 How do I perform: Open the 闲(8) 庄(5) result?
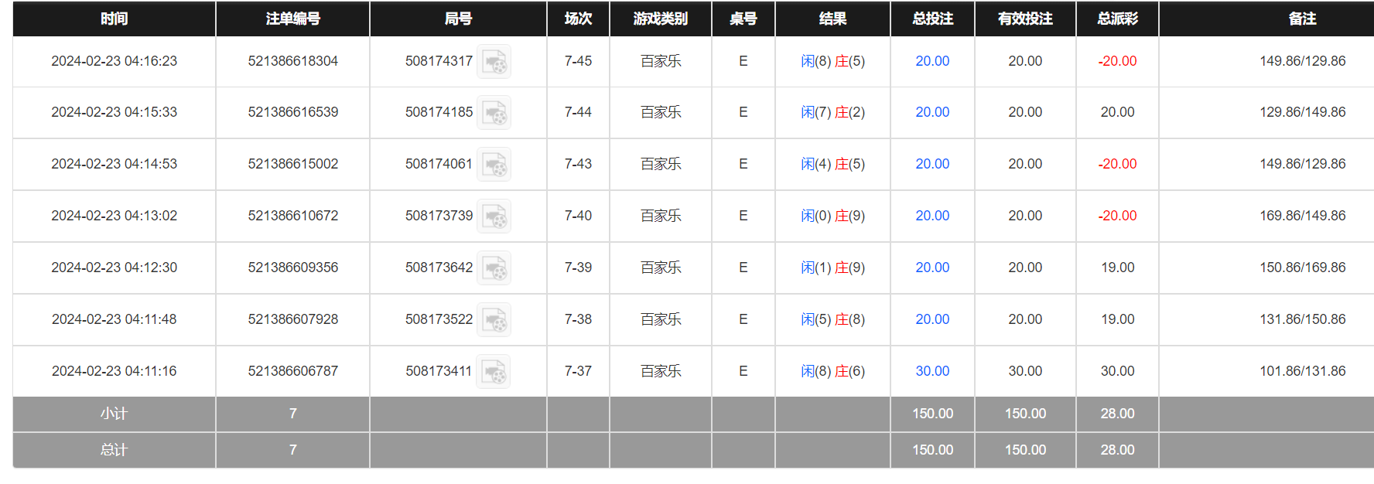832,61
